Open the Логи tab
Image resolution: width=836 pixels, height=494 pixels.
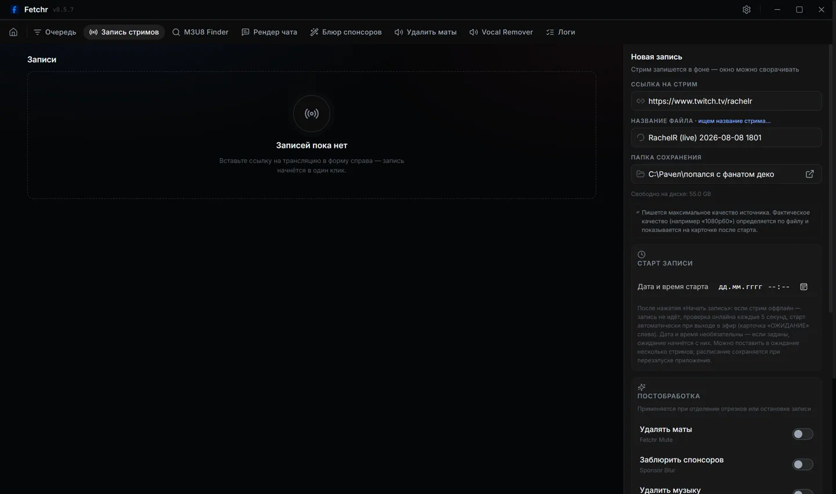561,32
